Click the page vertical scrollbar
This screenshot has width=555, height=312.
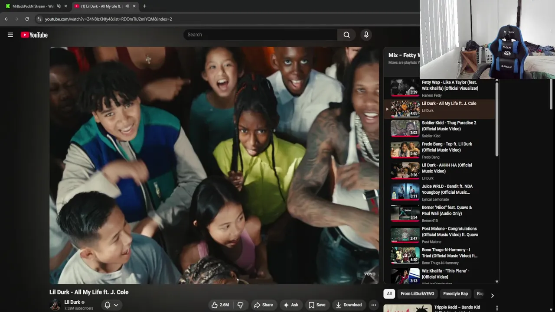pyautogui.click(x=552, y=93)
